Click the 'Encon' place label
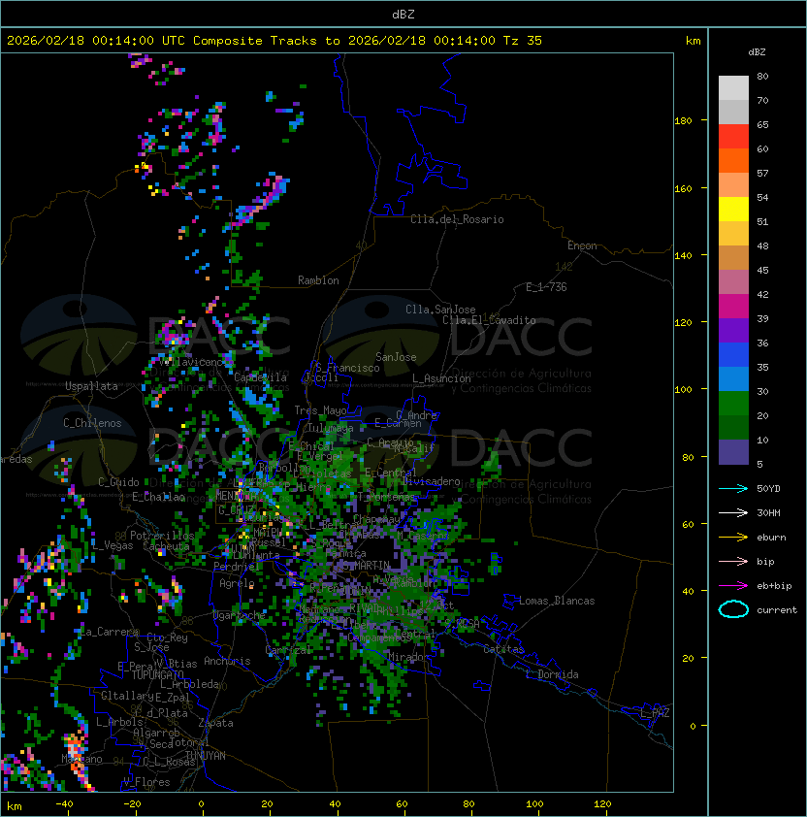 (x=582, y=245)
